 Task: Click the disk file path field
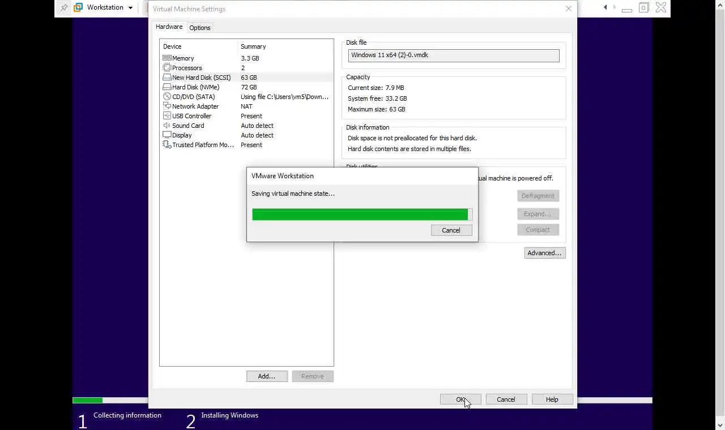[x=454, y=55]
